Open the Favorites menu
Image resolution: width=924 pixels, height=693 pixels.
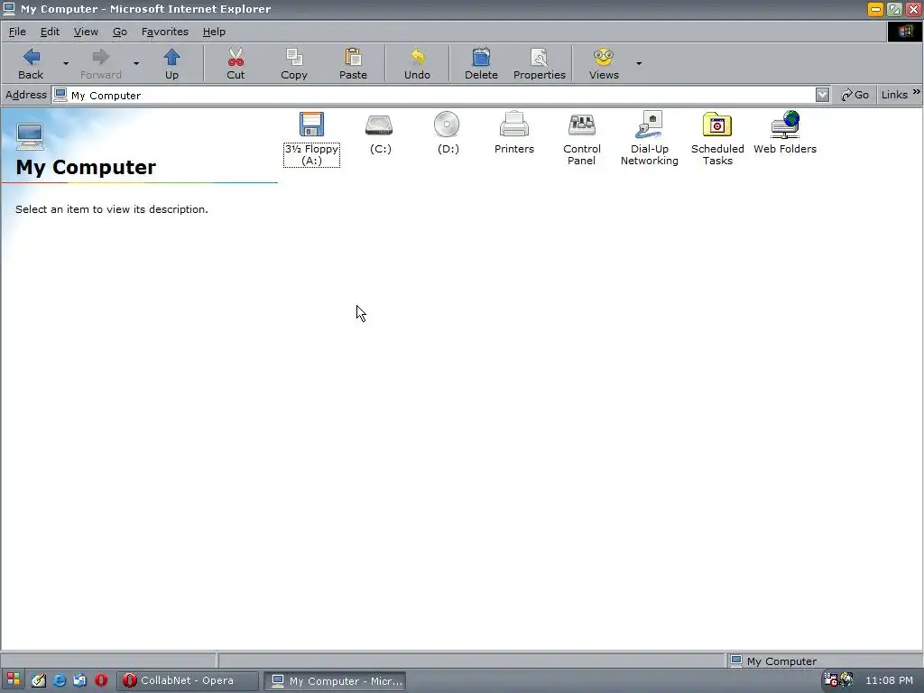tap(165, 32)
